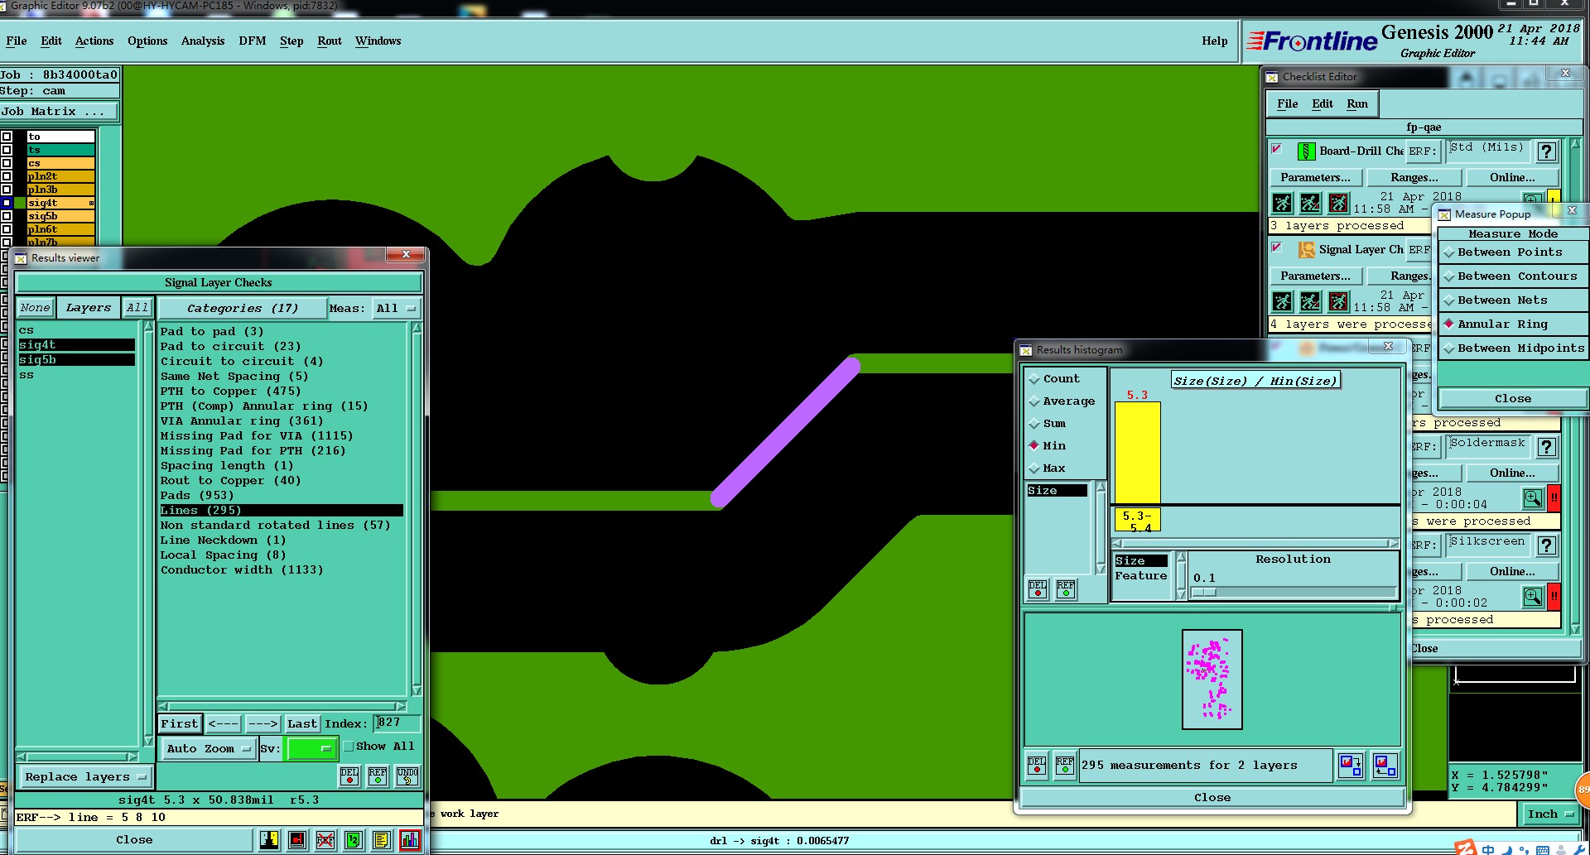This screenshot has width=1590, height=855.
Task: Open the Inch units dropdown
Action: [1549, 814]
